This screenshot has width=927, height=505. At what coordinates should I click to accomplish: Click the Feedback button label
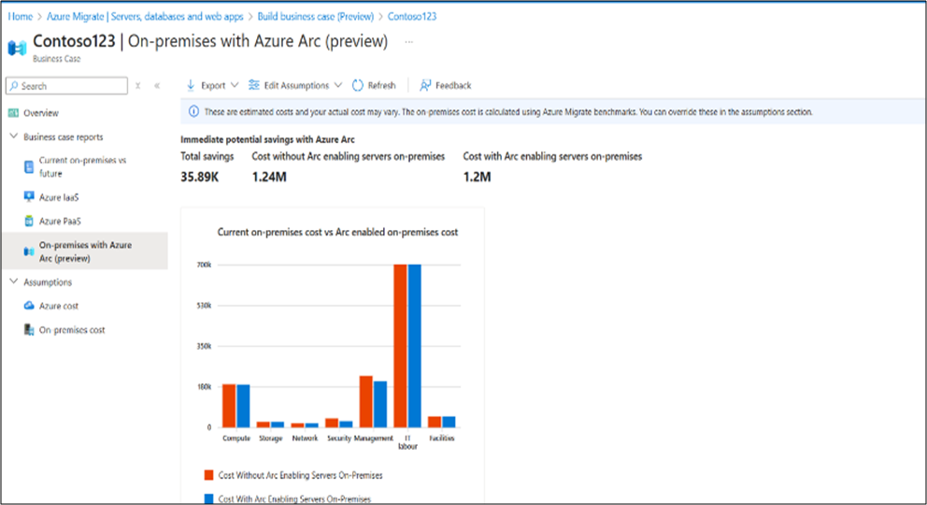click(453, 86)
